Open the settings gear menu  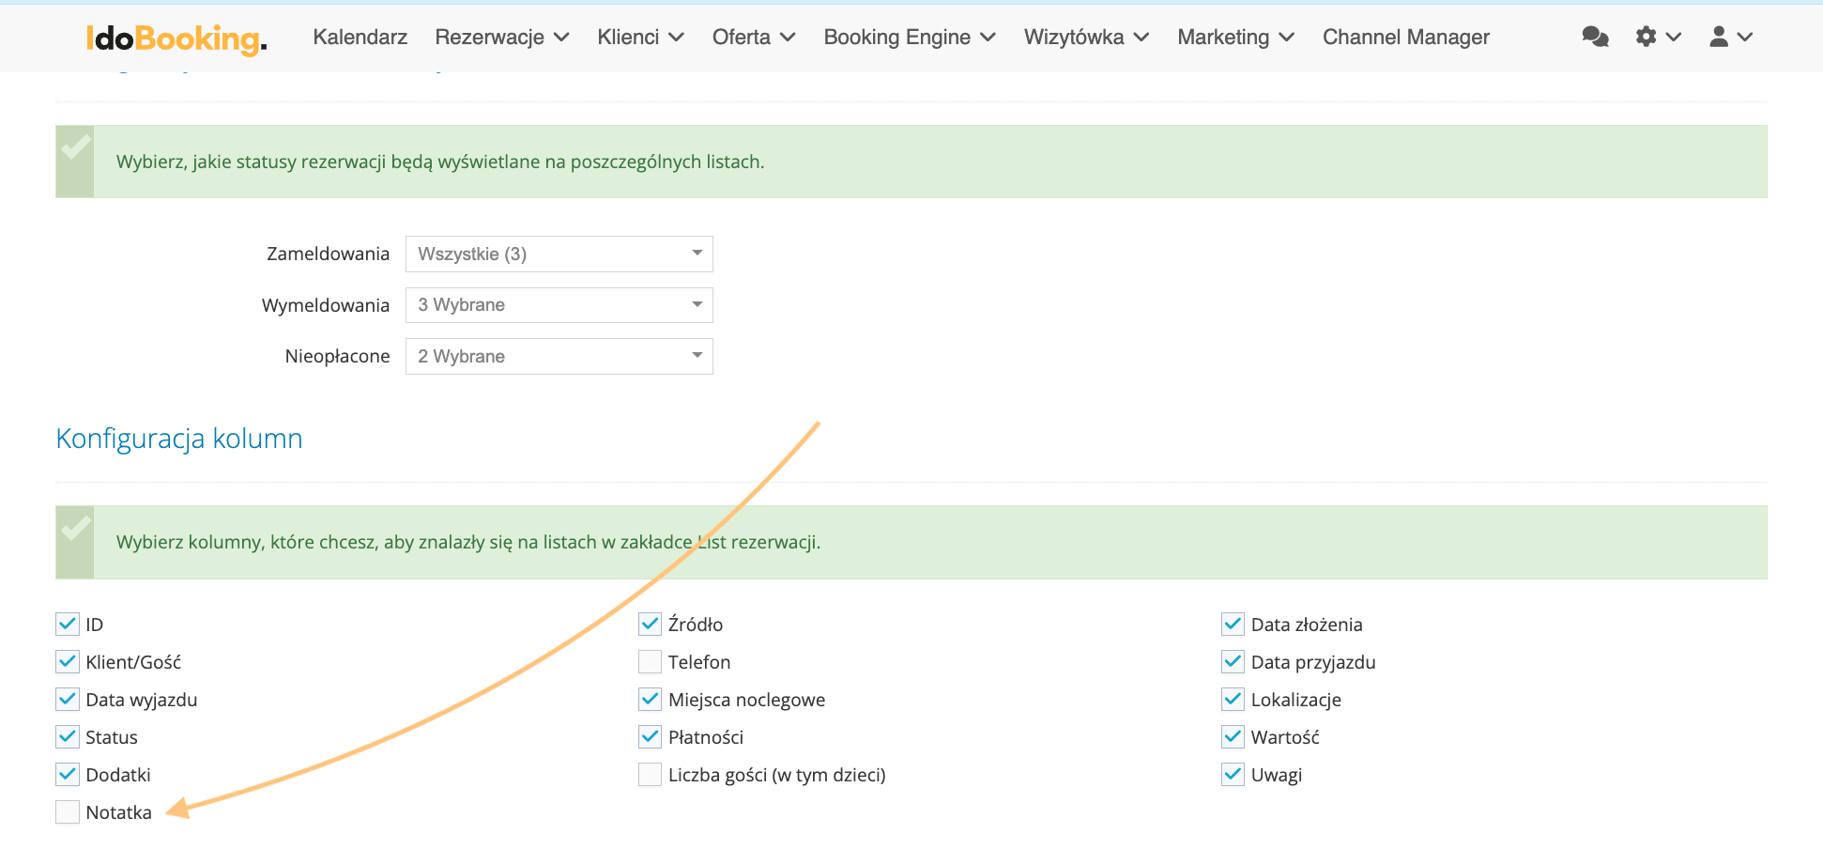[x=1657, y=37]
